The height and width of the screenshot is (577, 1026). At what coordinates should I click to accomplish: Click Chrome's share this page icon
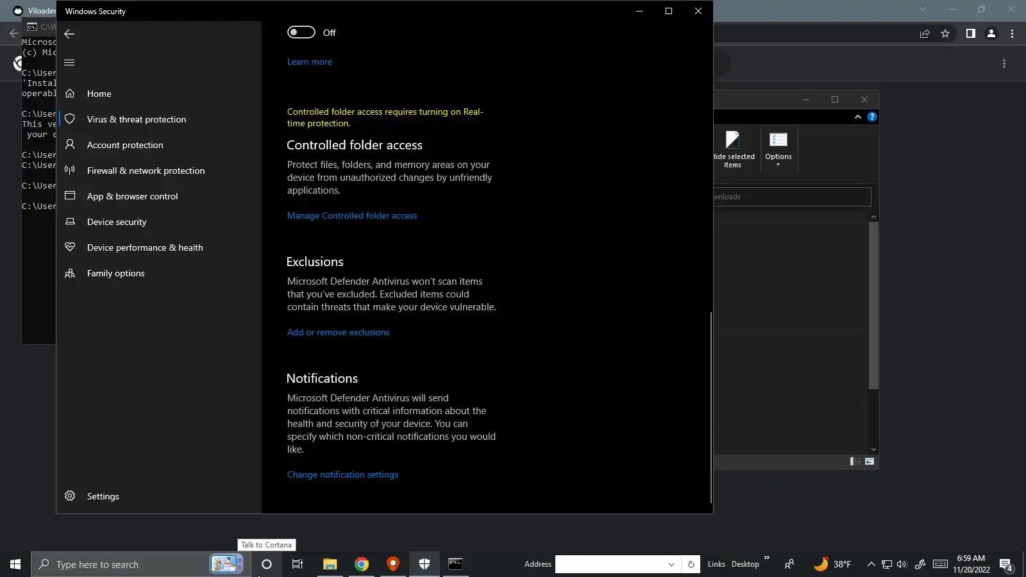925,34
